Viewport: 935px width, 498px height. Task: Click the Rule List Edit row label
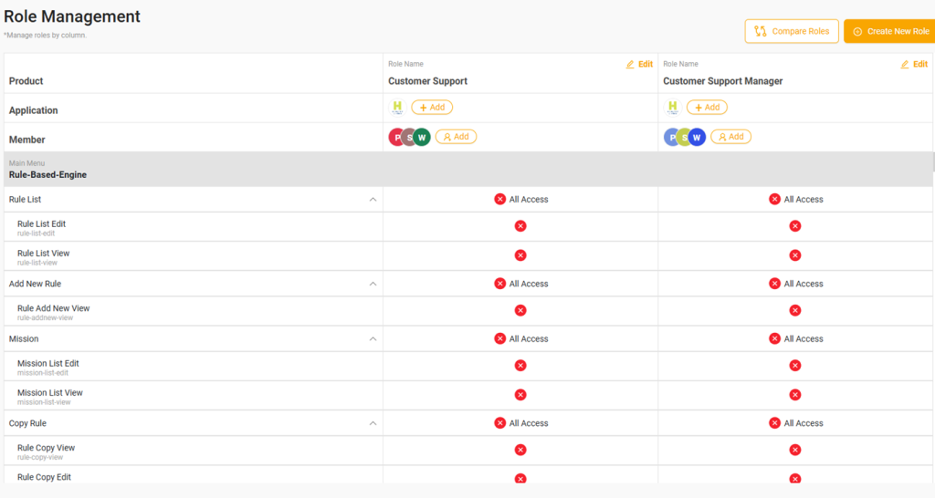pos(41,224)
